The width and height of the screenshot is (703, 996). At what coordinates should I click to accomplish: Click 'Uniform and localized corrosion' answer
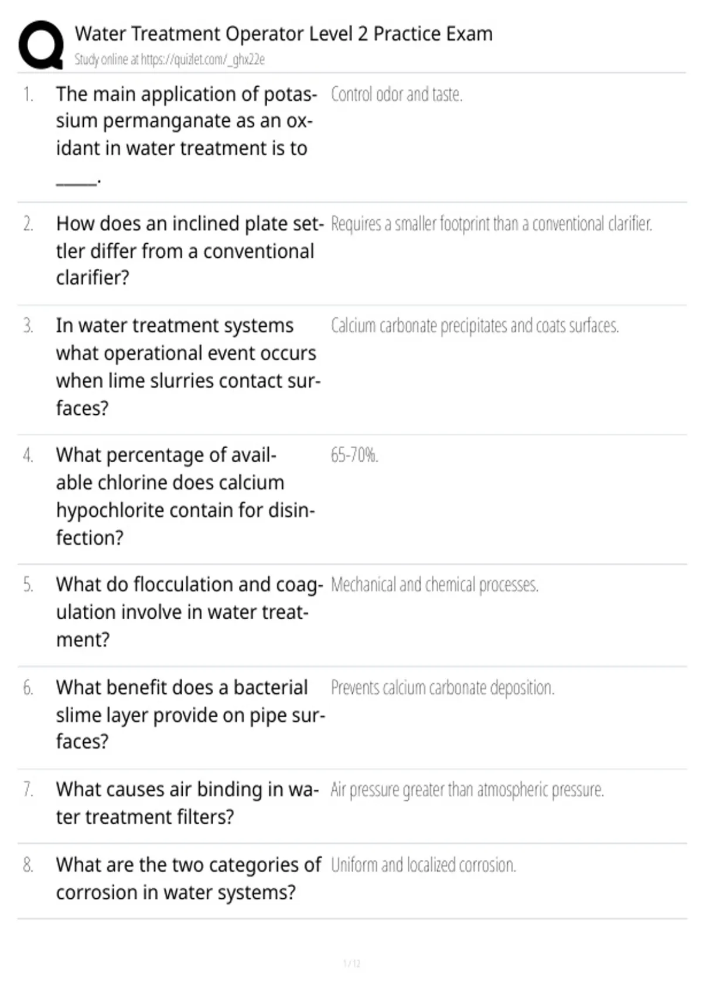(423, 865)
